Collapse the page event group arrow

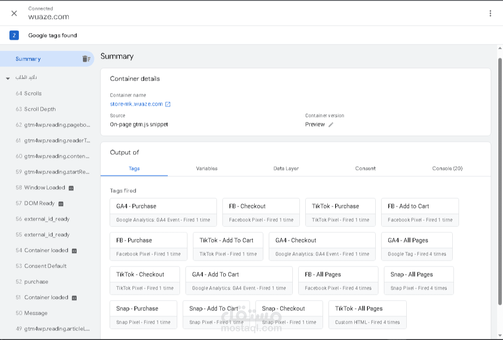tap(8, 78)
